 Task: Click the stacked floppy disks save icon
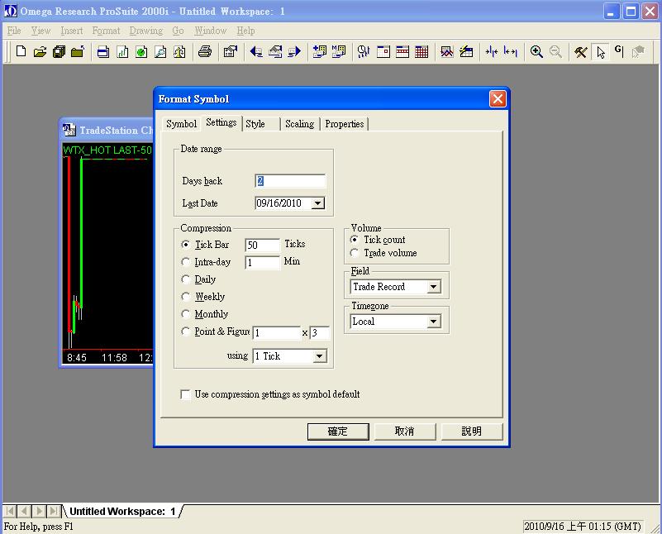(x=59, y=51)
